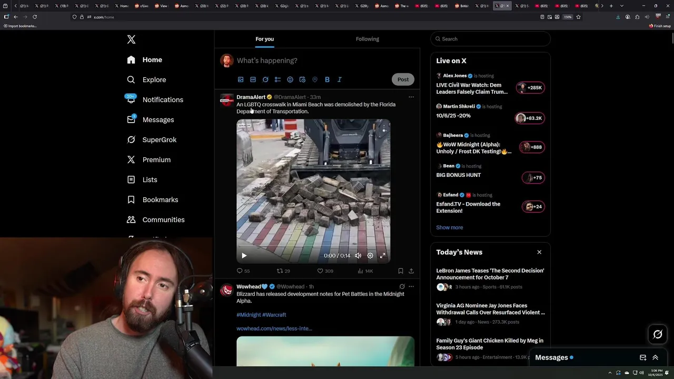Show hidden system tray icons

(x=610, y=373)
